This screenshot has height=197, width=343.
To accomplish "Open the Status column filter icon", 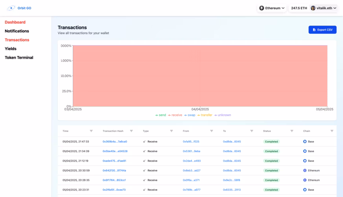I will point(292,131).
